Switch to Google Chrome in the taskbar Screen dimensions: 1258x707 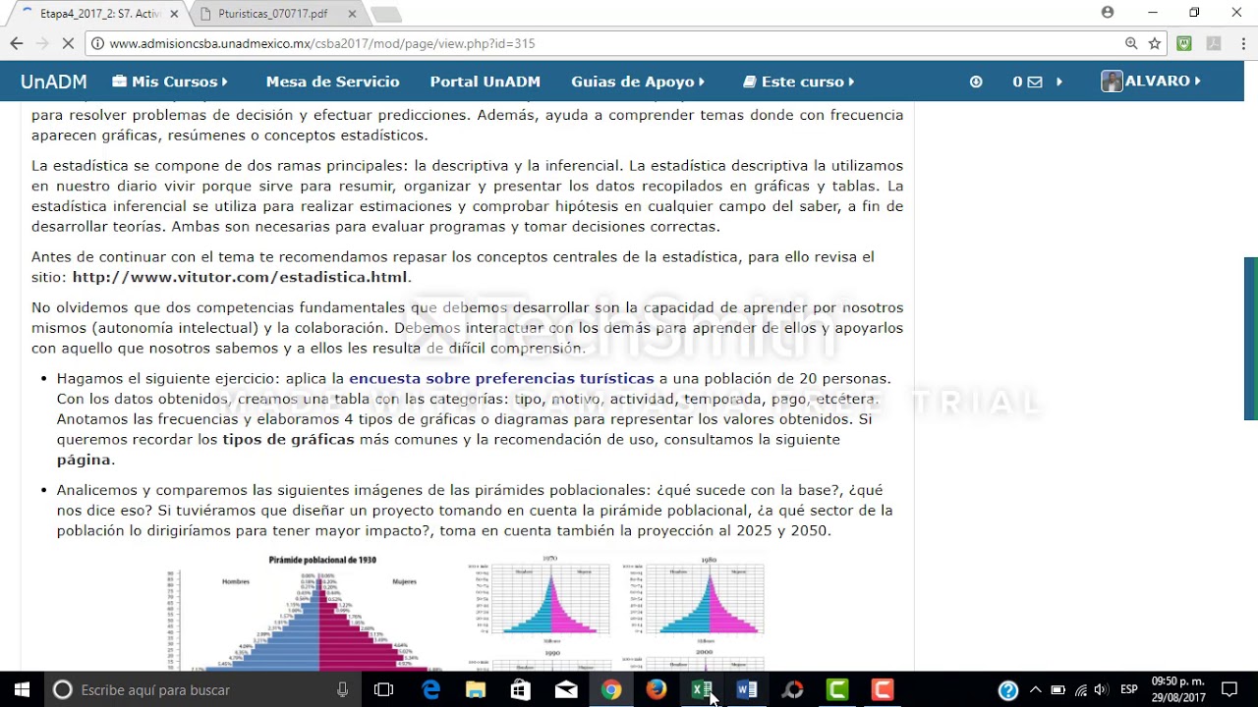point(611,689)
